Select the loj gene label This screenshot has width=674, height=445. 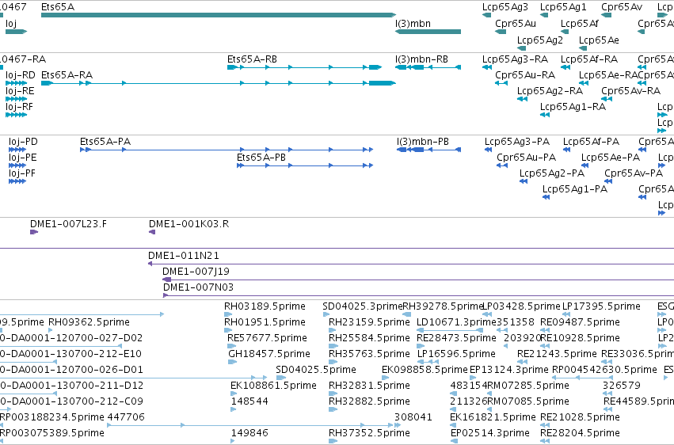tap(11, 23)
